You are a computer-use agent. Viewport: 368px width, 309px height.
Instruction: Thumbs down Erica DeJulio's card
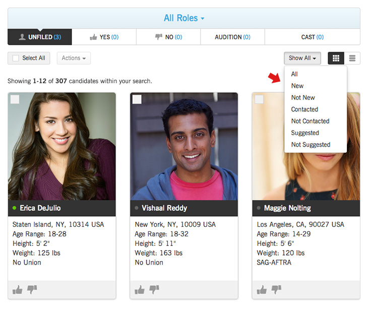click(x=32, y=290)
